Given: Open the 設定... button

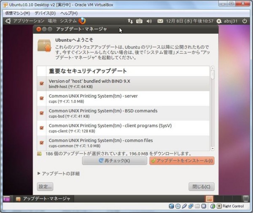Looking at the screenshot, I should (45, 187).
